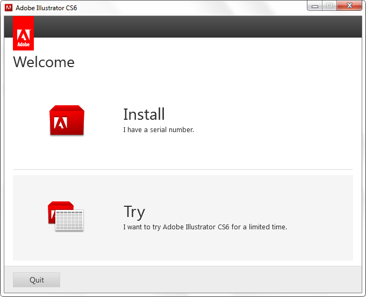366x297 pixels.
Task: Click the small Adobe icon in title bar
Action: pos(9,8)
